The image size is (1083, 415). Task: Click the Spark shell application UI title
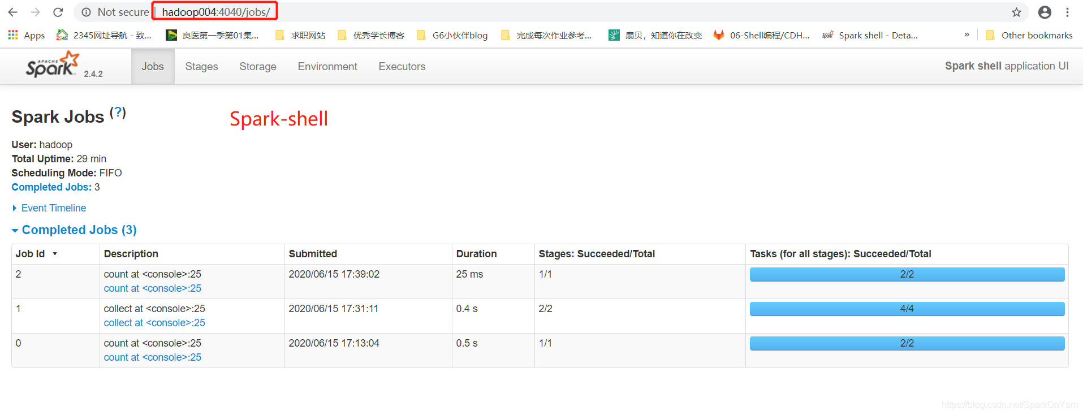[x=1007, y=66]
